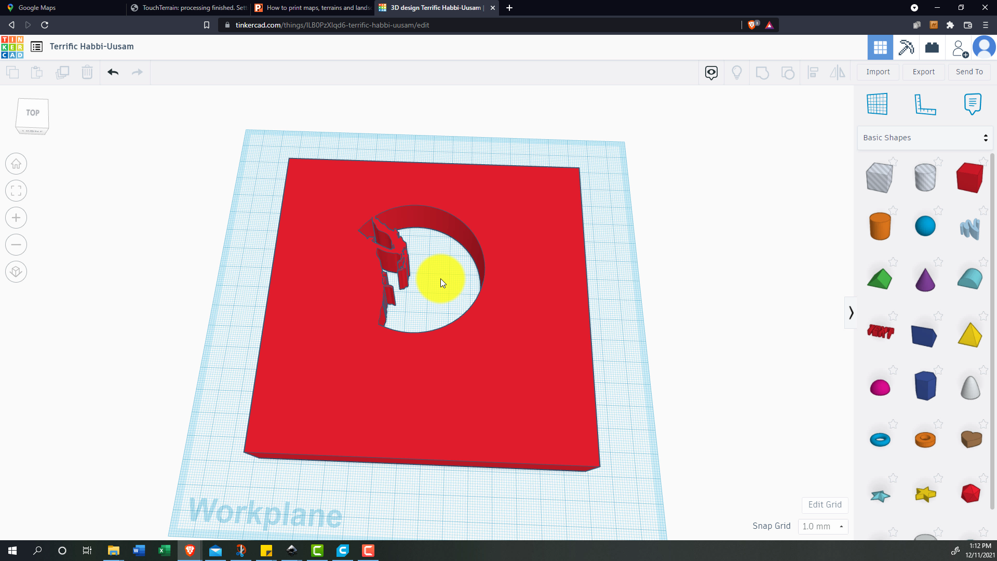Open the Workplane tool
The width and height of the screenshot is (997, 561).
(x=877, y=104)
